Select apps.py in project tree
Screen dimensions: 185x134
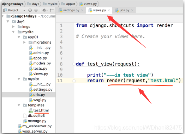40,58
